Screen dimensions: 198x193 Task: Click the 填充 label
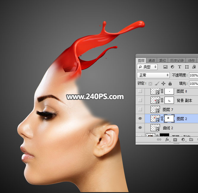(x=183, y=83)
